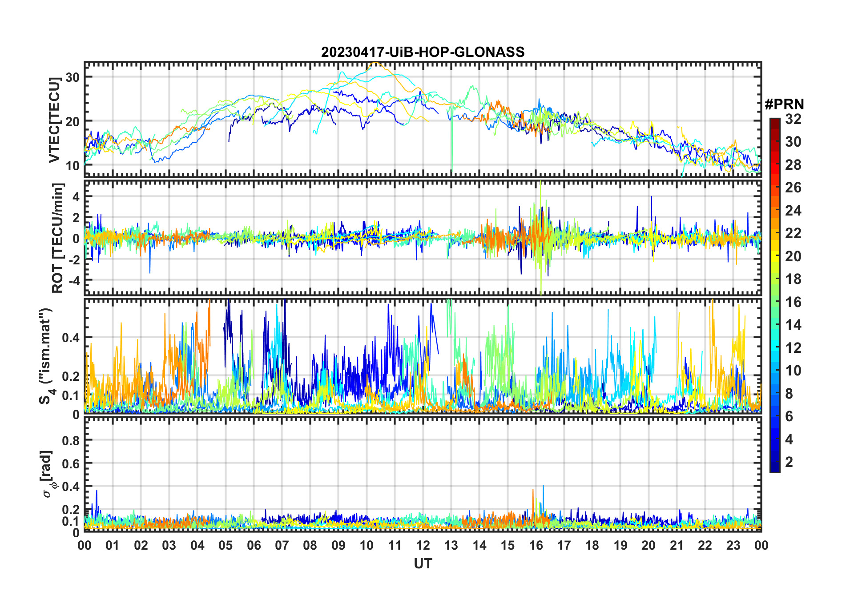Click the plot title 20230417-UiB-HOP-GLONASS
The image size is (846, 591).
(x=423, y=52)
